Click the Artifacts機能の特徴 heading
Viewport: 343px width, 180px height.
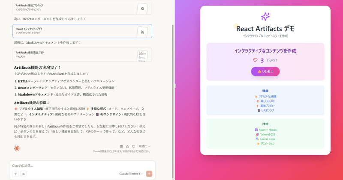coord(32,103)
